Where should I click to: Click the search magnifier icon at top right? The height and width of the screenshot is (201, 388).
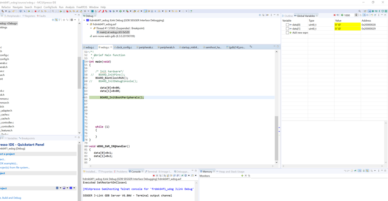coord(360,11)
